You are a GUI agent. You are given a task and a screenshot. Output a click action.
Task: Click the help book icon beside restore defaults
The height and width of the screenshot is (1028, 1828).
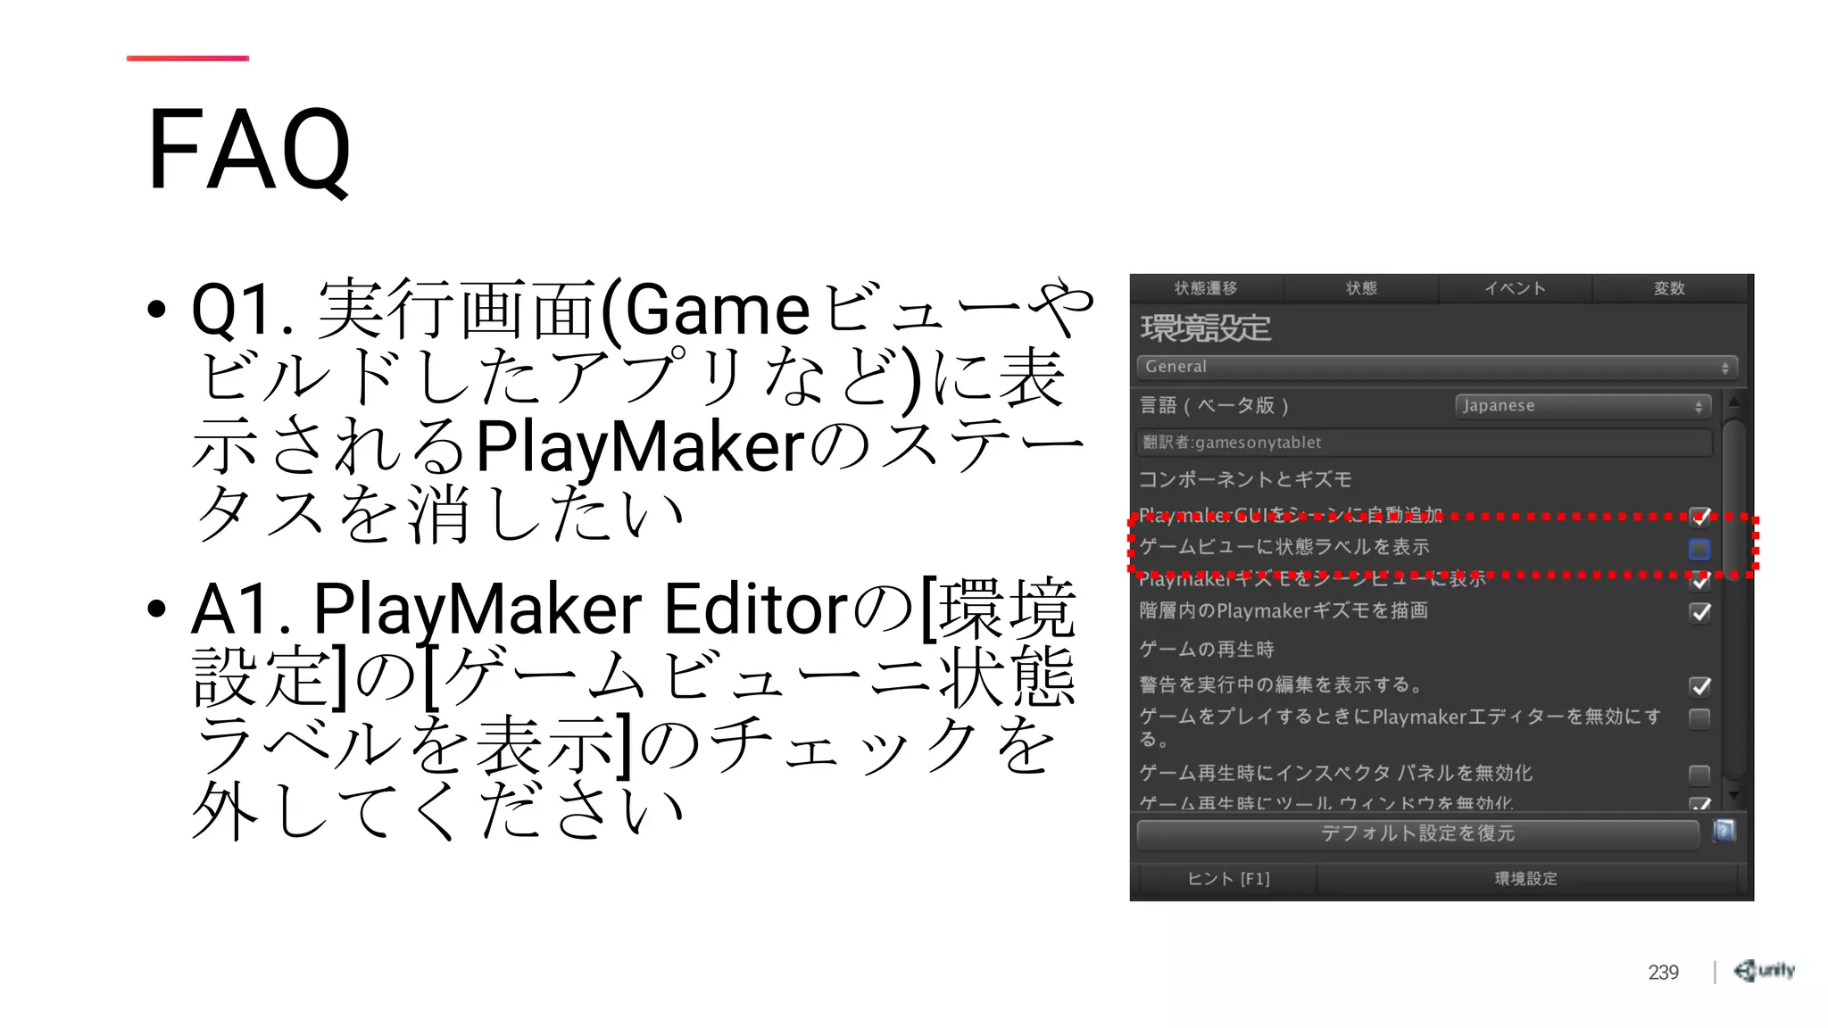click(x=1724, y=831)
